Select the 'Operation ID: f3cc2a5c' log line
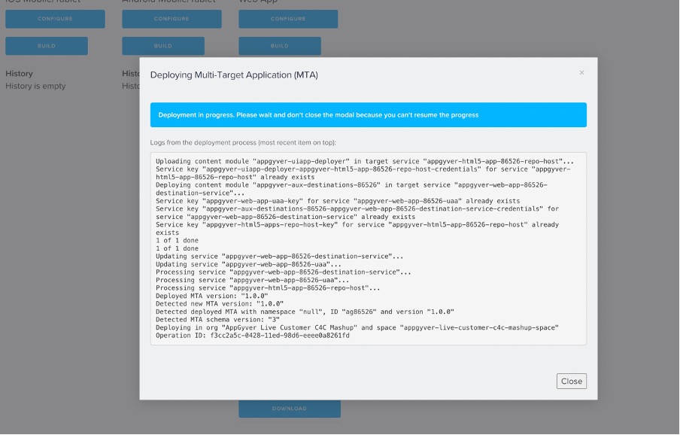This screenshot has width=680, height=435. click(x=253, y=336)
